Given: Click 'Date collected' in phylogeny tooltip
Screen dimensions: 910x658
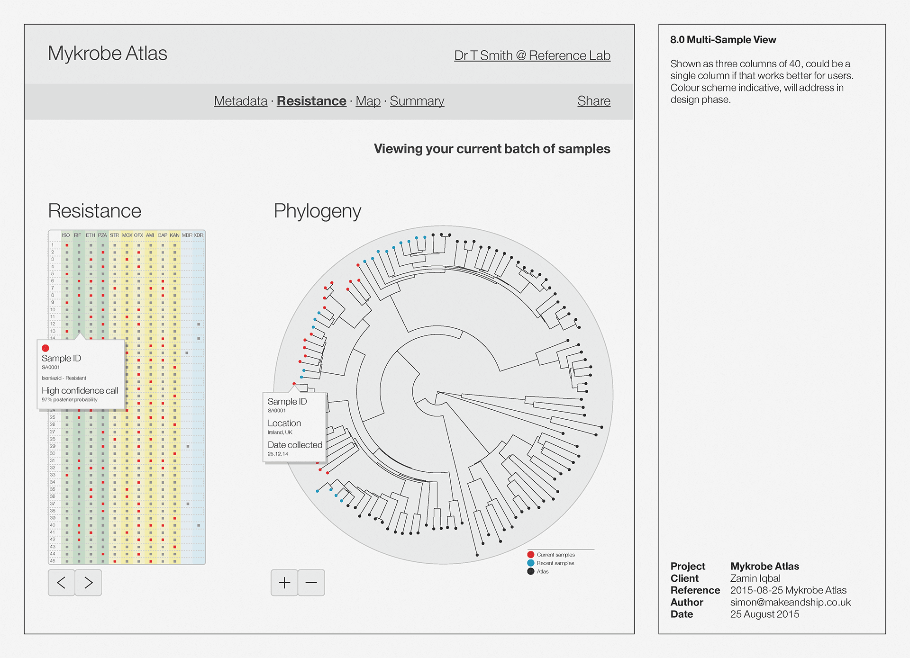Looking at the screenshot, I should (x=295, y=445).
